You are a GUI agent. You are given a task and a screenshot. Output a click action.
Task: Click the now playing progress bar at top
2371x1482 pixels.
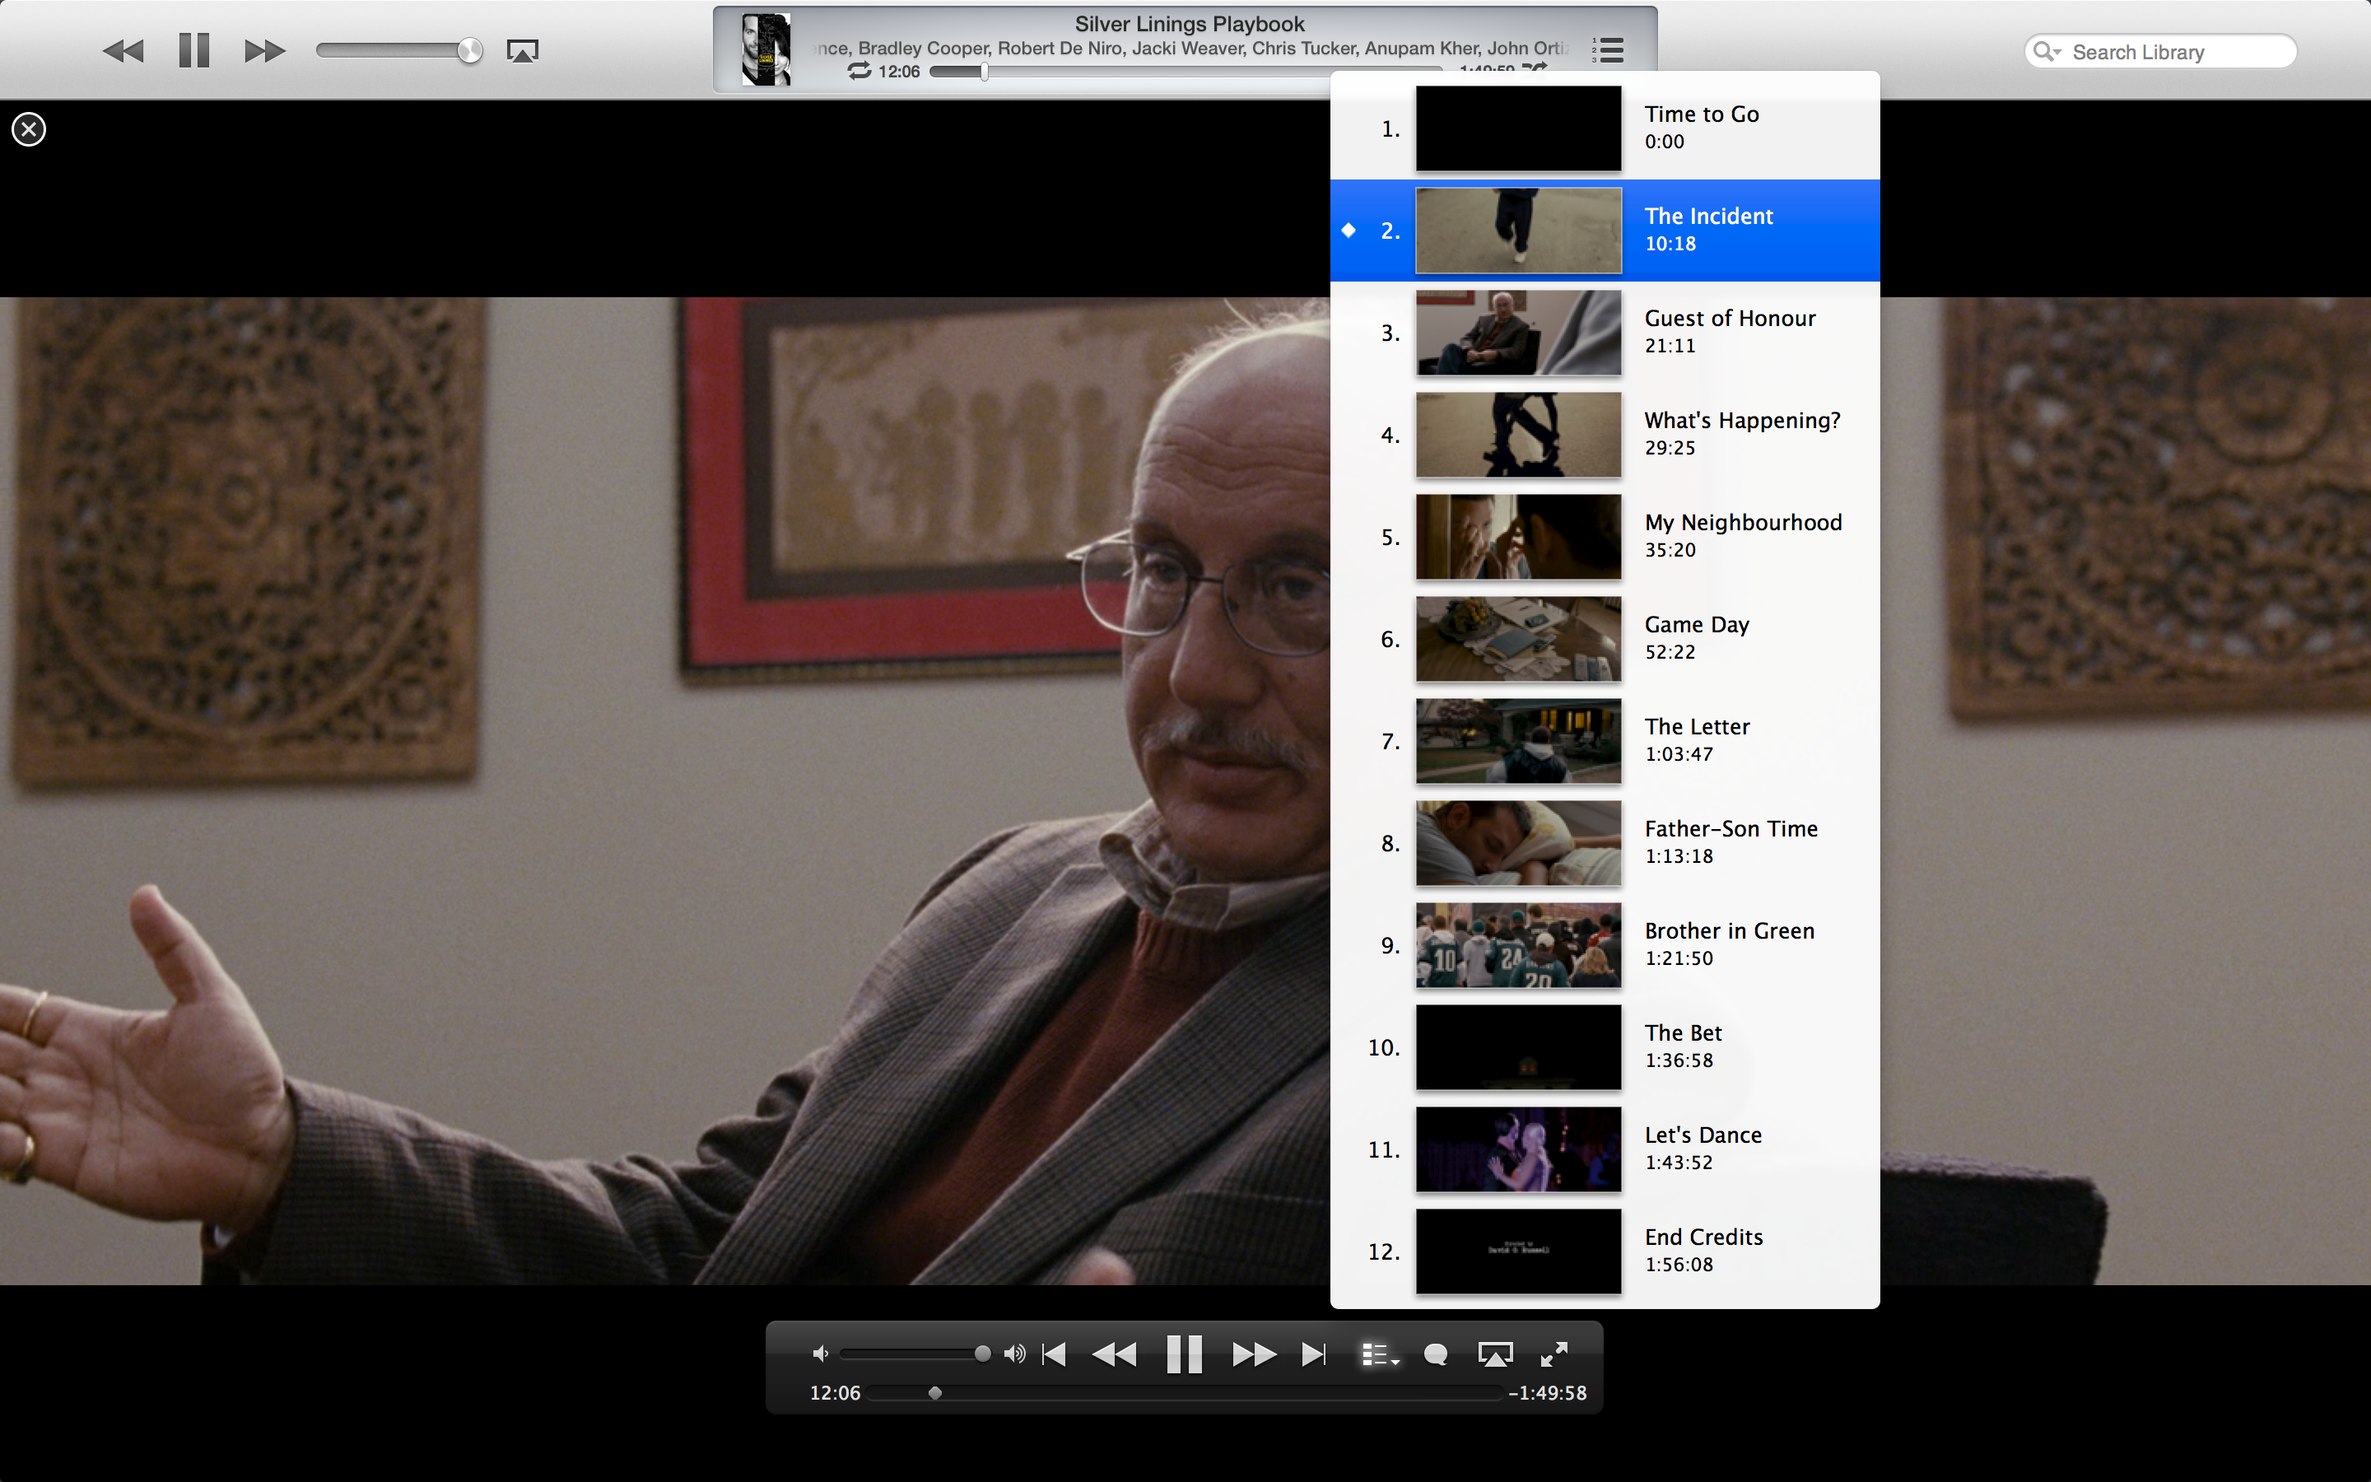click(1185, 71)
